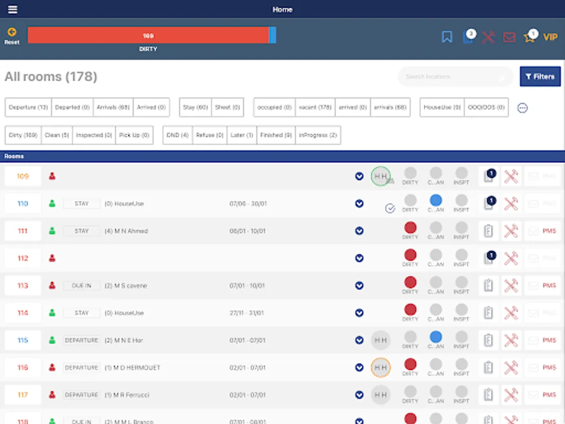This screenshot has height=424, width=565.
Task: Open the notes clipboard icon for room 109
Action: tap(488, 177)
